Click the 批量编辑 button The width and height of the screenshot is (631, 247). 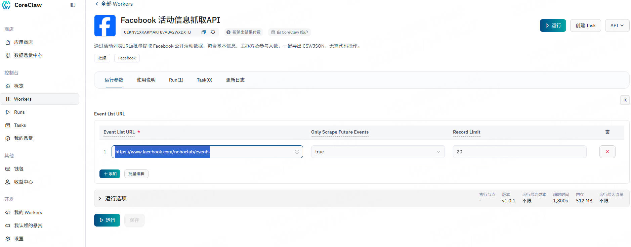[x=136, y=174]
